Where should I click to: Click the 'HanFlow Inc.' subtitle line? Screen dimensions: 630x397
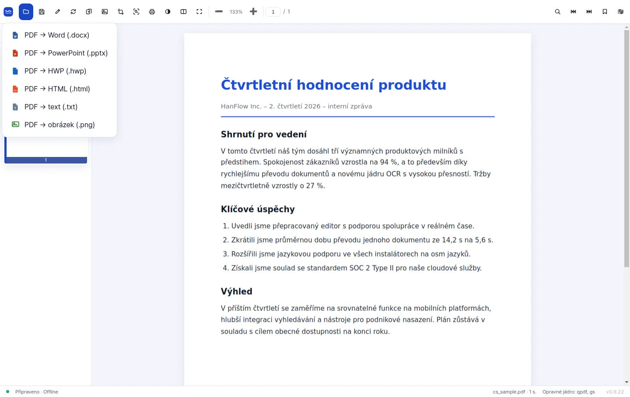point(296,106)
